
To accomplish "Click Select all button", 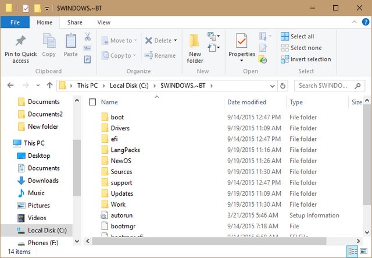I will (298, 36).
